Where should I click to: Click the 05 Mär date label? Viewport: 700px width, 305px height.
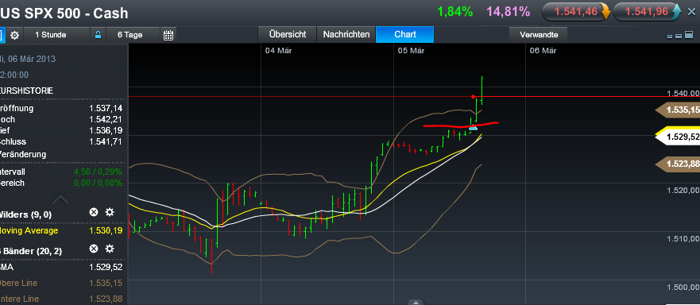pos(411,51)
